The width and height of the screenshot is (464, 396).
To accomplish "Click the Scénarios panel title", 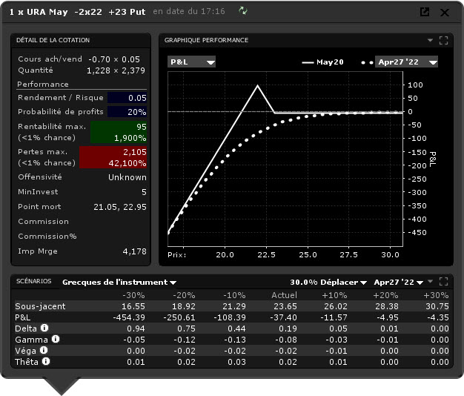I will click(x=34, y=281).
